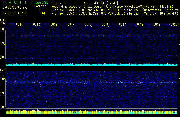Viewport: 180px width, 117px height.
Task: Click the Lch 0.8 kHz axis label
Action: [x=2, y=57]
